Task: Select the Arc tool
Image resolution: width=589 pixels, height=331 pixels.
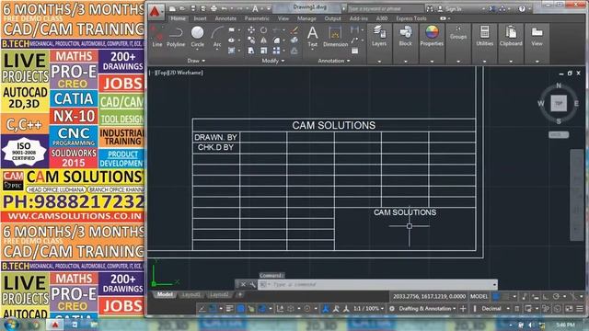Action: [x=217, y=37]
